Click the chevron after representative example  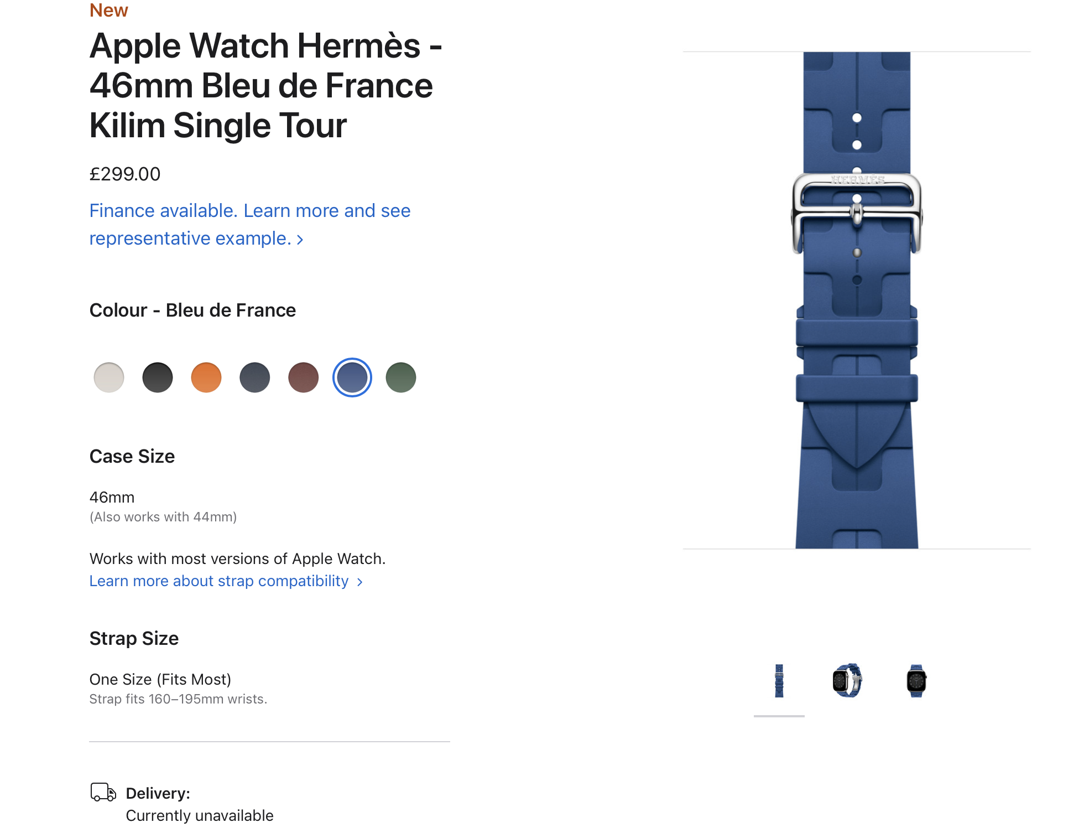tap(300, 240)
